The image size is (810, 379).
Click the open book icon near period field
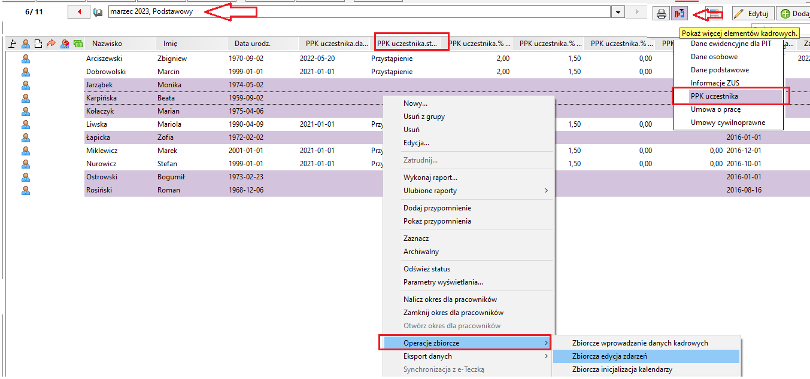pos(98,12)
